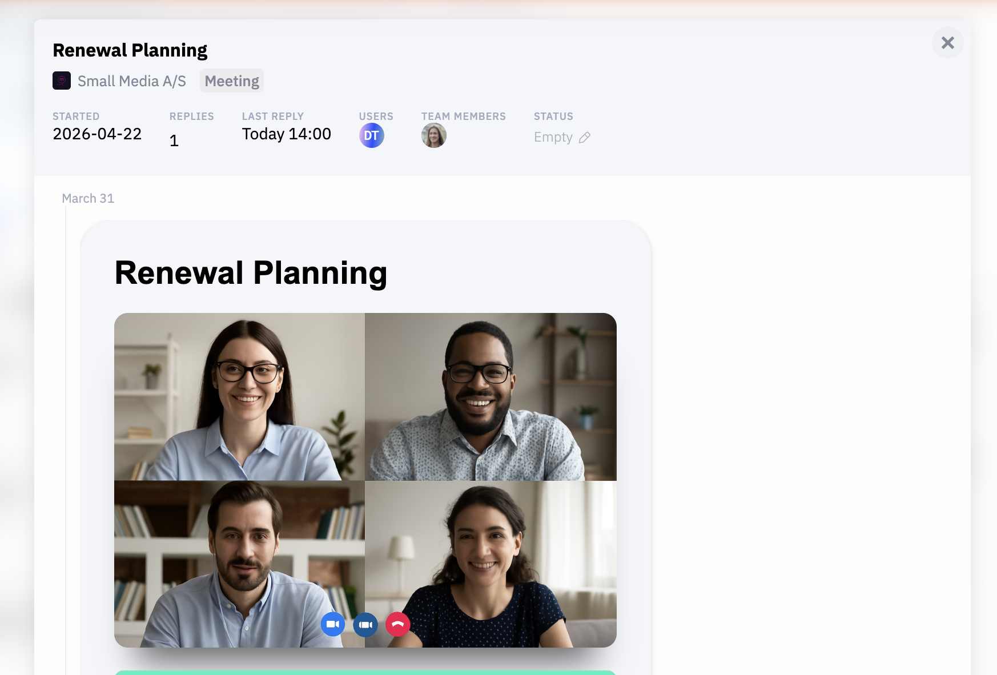
Task: Open the Small Media A/S company link
Action: point(131,81)
